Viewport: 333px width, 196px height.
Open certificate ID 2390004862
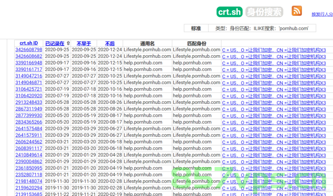point(29,162)
